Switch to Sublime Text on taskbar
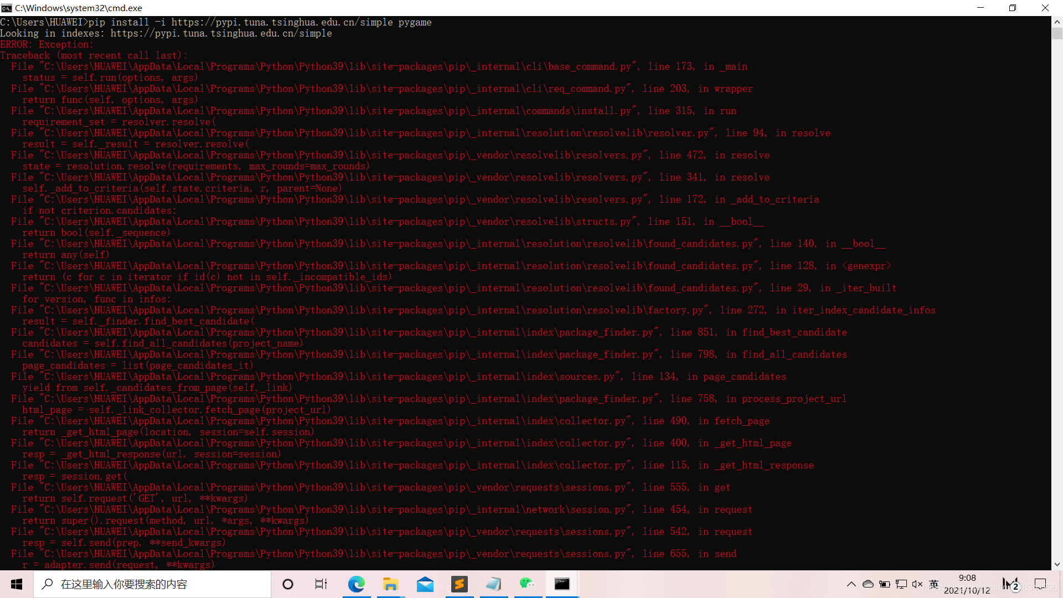The width and height of the screenshot is (1063, 598). pos(459,584)
